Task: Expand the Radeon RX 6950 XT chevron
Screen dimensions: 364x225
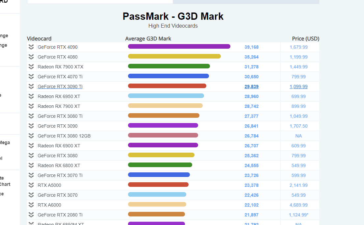Action: tap(31, 96)
